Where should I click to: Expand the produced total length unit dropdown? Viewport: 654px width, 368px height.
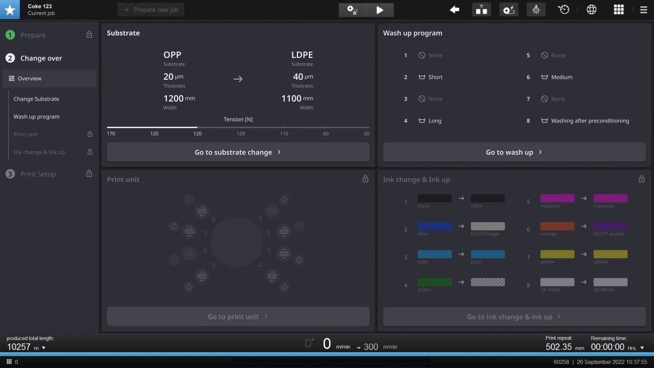point(44,348)
